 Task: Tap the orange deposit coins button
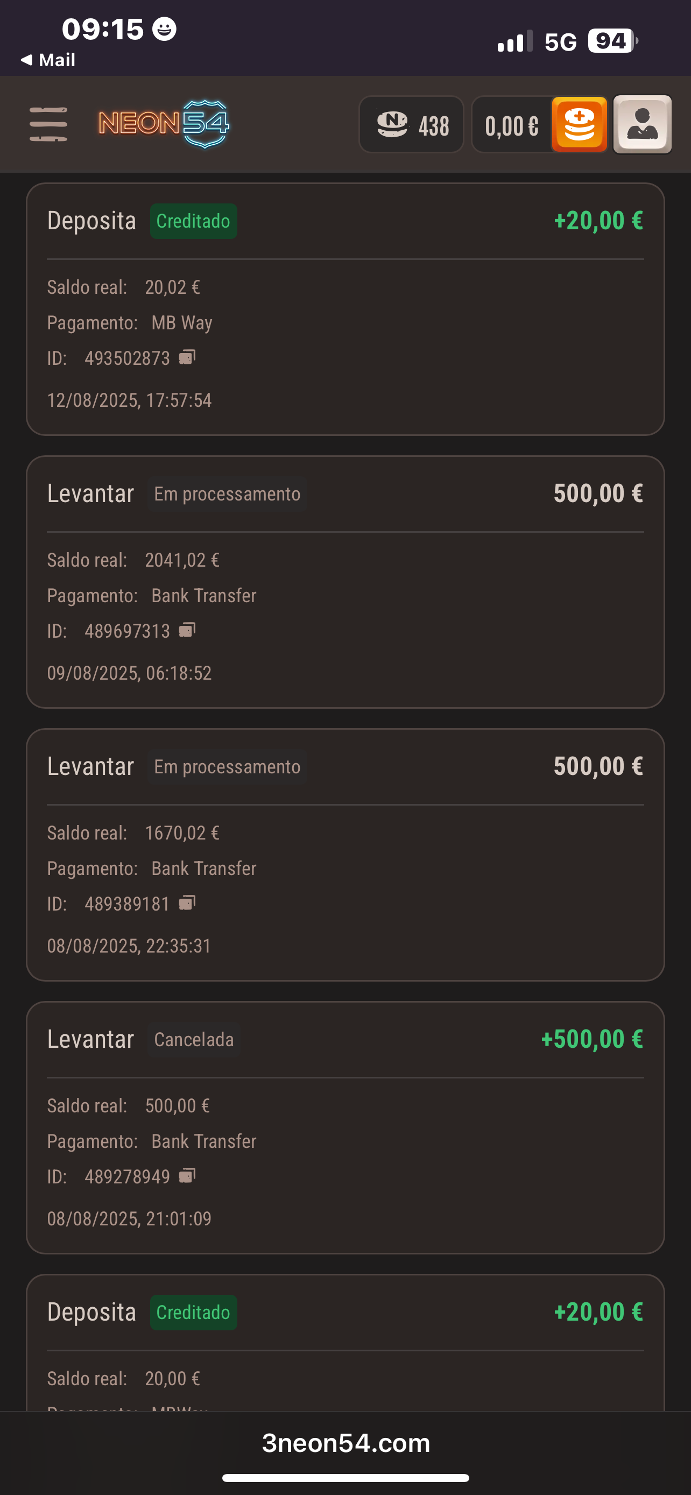[579, 125]
